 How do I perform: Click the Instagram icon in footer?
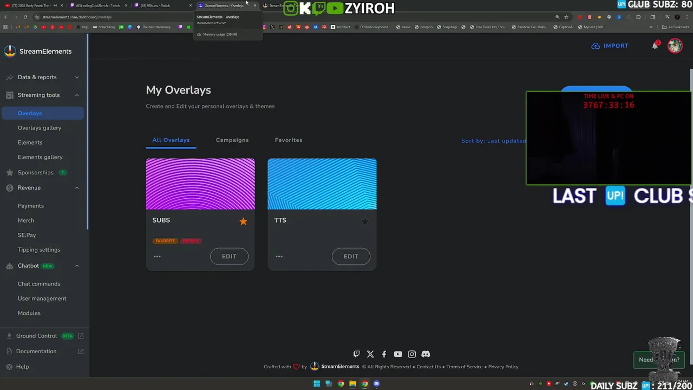[x=411, y=354]
